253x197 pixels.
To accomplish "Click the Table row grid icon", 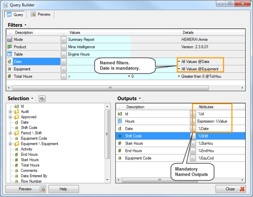I will click(9, 54).
